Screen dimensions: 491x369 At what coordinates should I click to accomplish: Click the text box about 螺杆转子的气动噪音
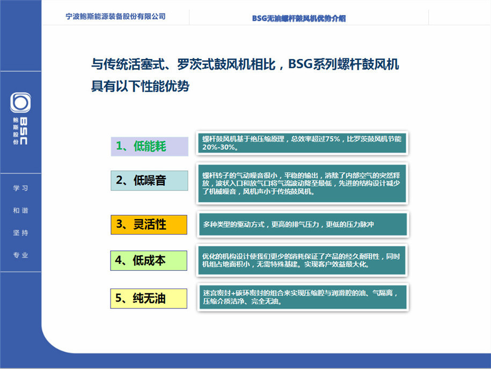pos(302,183)
